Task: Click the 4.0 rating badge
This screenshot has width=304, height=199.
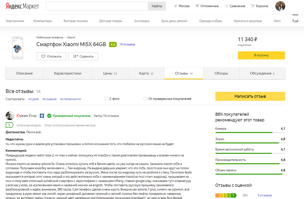Action: point(113,44)
